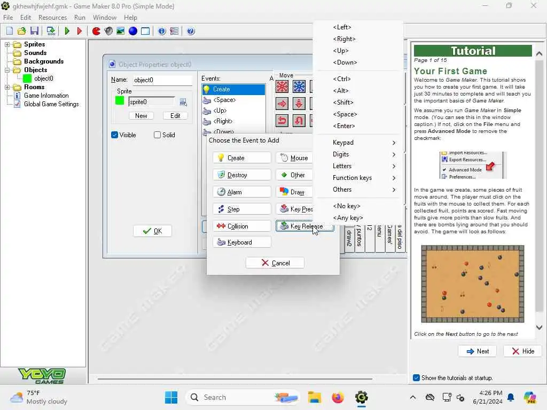The width and height of the screenshot is (547, 410).
Task: Open the File menu
Action: pos(8,18)
